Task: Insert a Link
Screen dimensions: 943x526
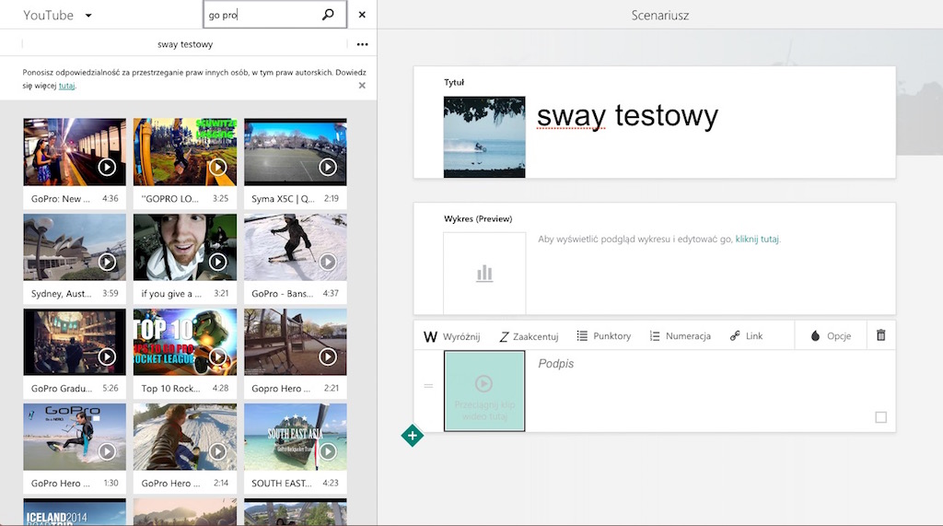Action: pos(746,336)
